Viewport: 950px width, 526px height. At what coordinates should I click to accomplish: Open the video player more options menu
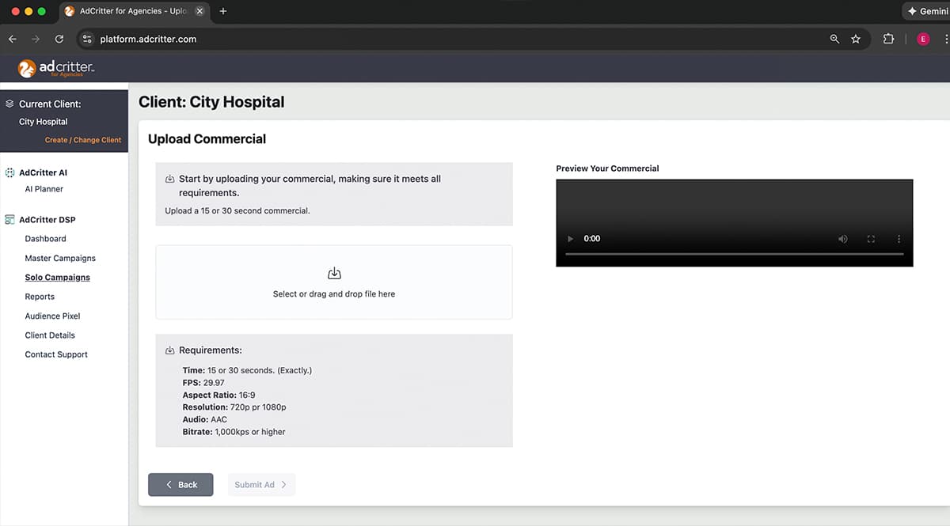coord(899,239)
